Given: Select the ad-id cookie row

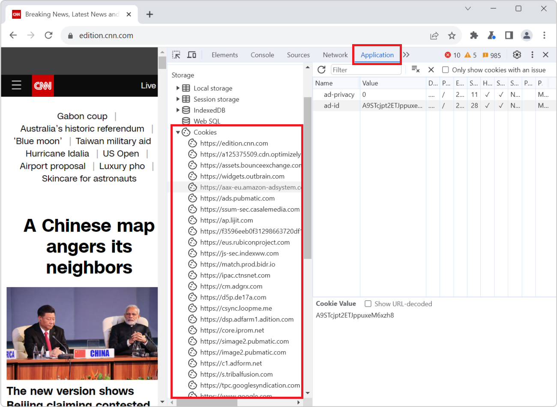Looking at the screenshot, I should tap(434, 105).
